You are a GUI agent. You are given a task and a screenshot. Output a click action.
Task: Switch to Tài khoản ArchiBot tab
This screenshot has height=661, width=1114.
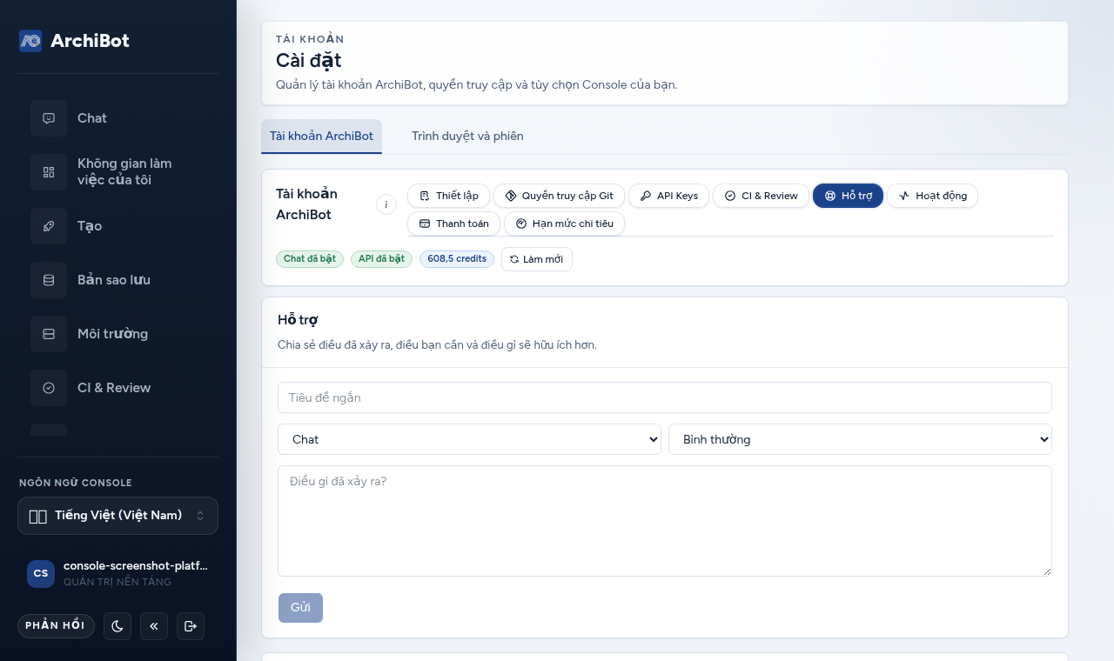pos(321,137)
